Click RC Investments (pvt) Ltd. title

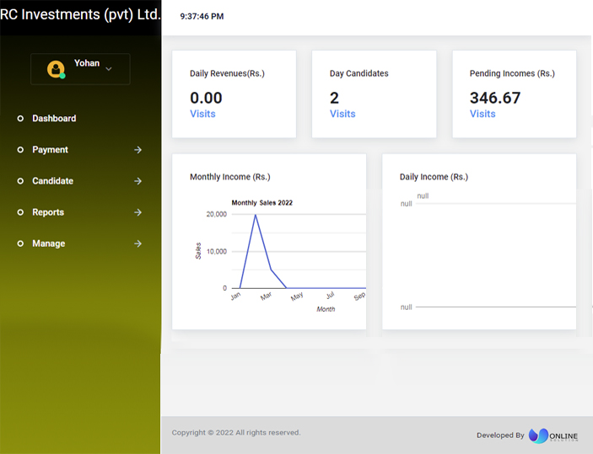[80, 14]
